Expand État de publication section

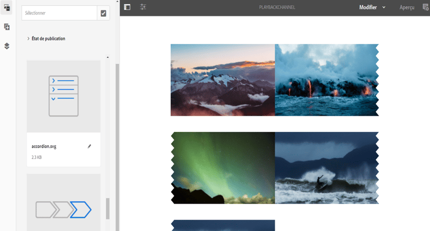coord(46,38)
